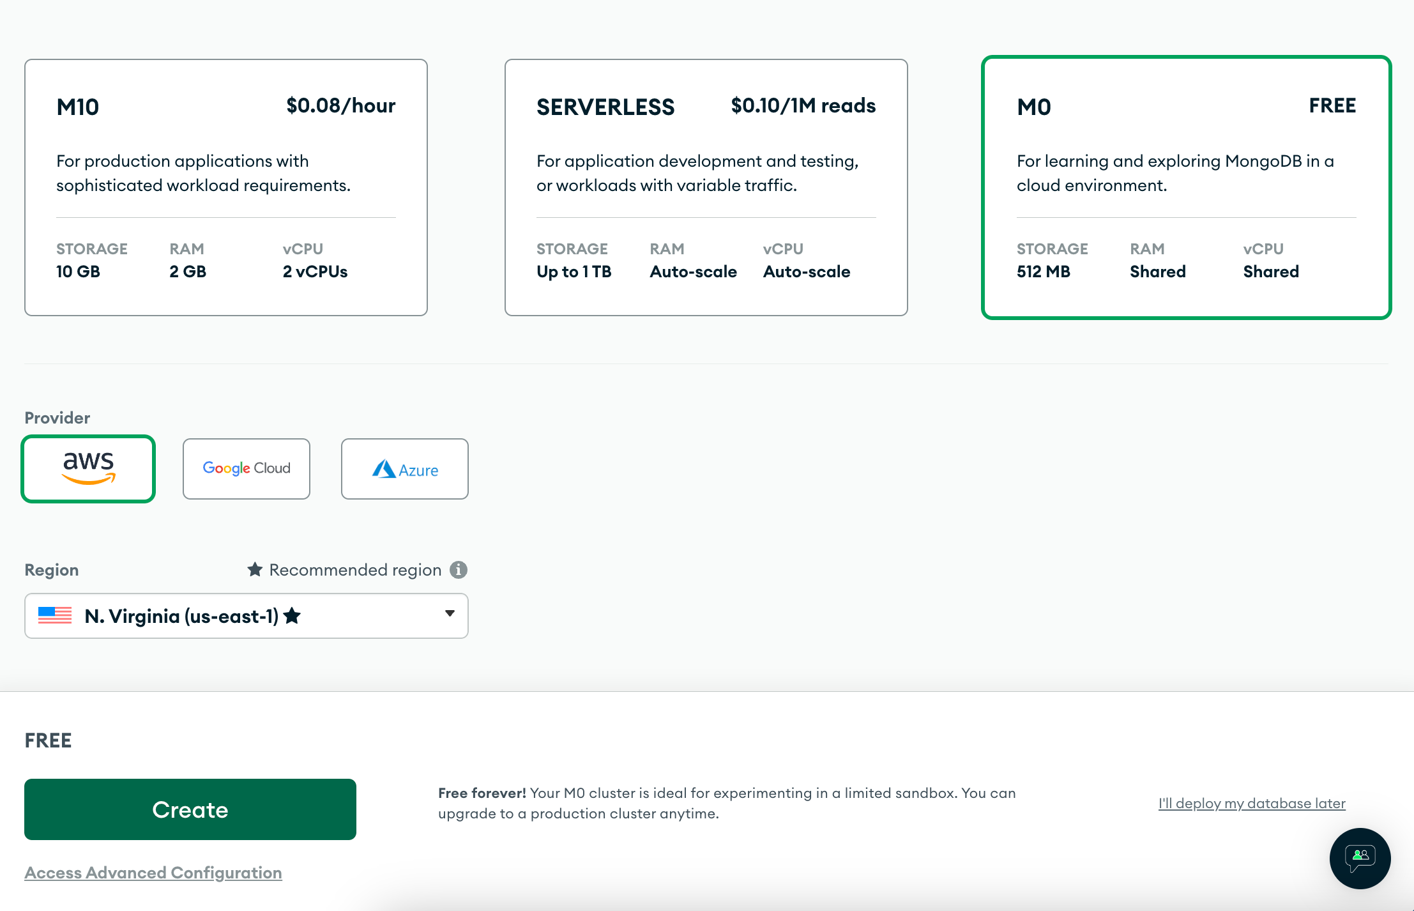
Task: Click the Recommended region star icon
Action: click(x=252, y=569)
